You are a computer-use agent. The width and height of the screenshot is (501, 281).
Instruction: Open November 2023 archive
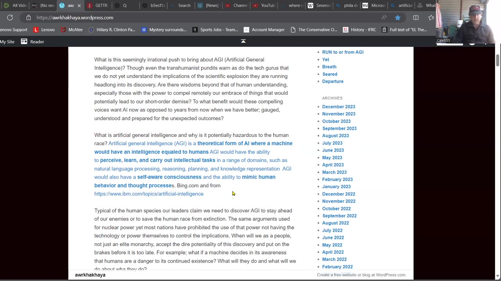click(x=339, y=114)
